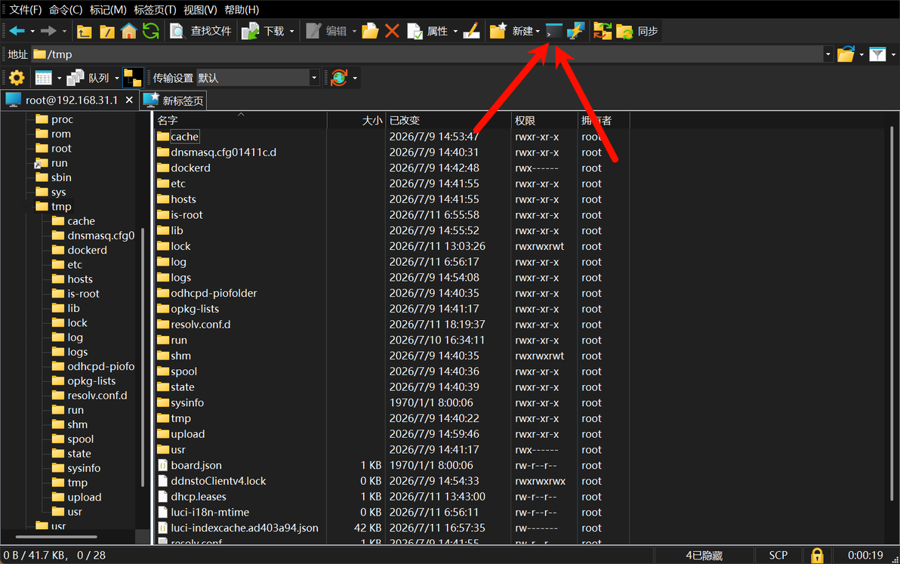
Task: Click the view style list icon
Action: click(x=44, y=78)
